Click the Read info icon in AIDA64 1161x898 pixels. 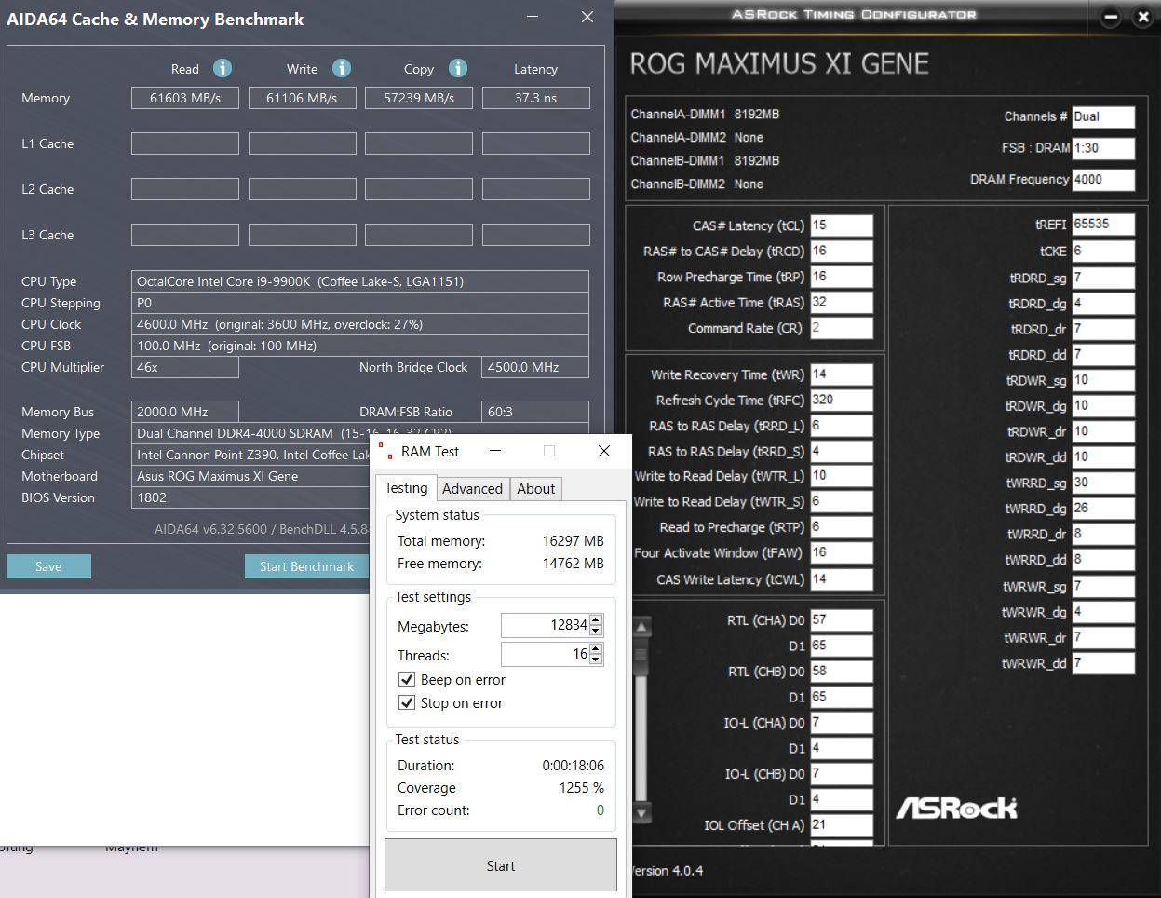tap(222, 68)
